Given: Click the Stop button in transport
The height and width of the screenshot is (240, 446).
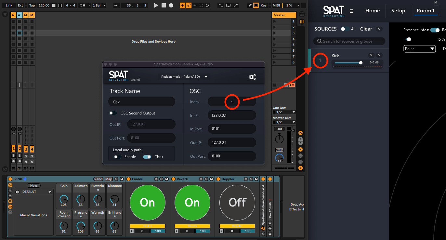Looking at the screenshot, I should tap(164, 5).
